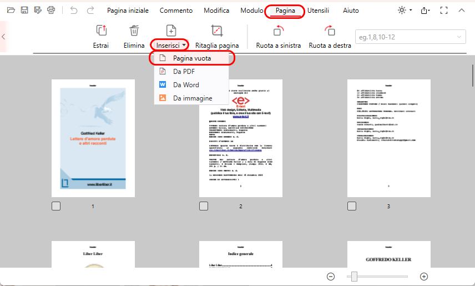
Task: Choose Da PDF from the insert menu
Action: [x=191, y=72]
